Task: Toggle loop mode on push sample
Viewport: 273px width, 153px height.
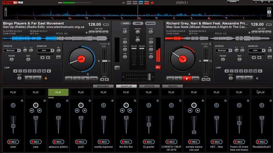Action: [x=81, y=105]
